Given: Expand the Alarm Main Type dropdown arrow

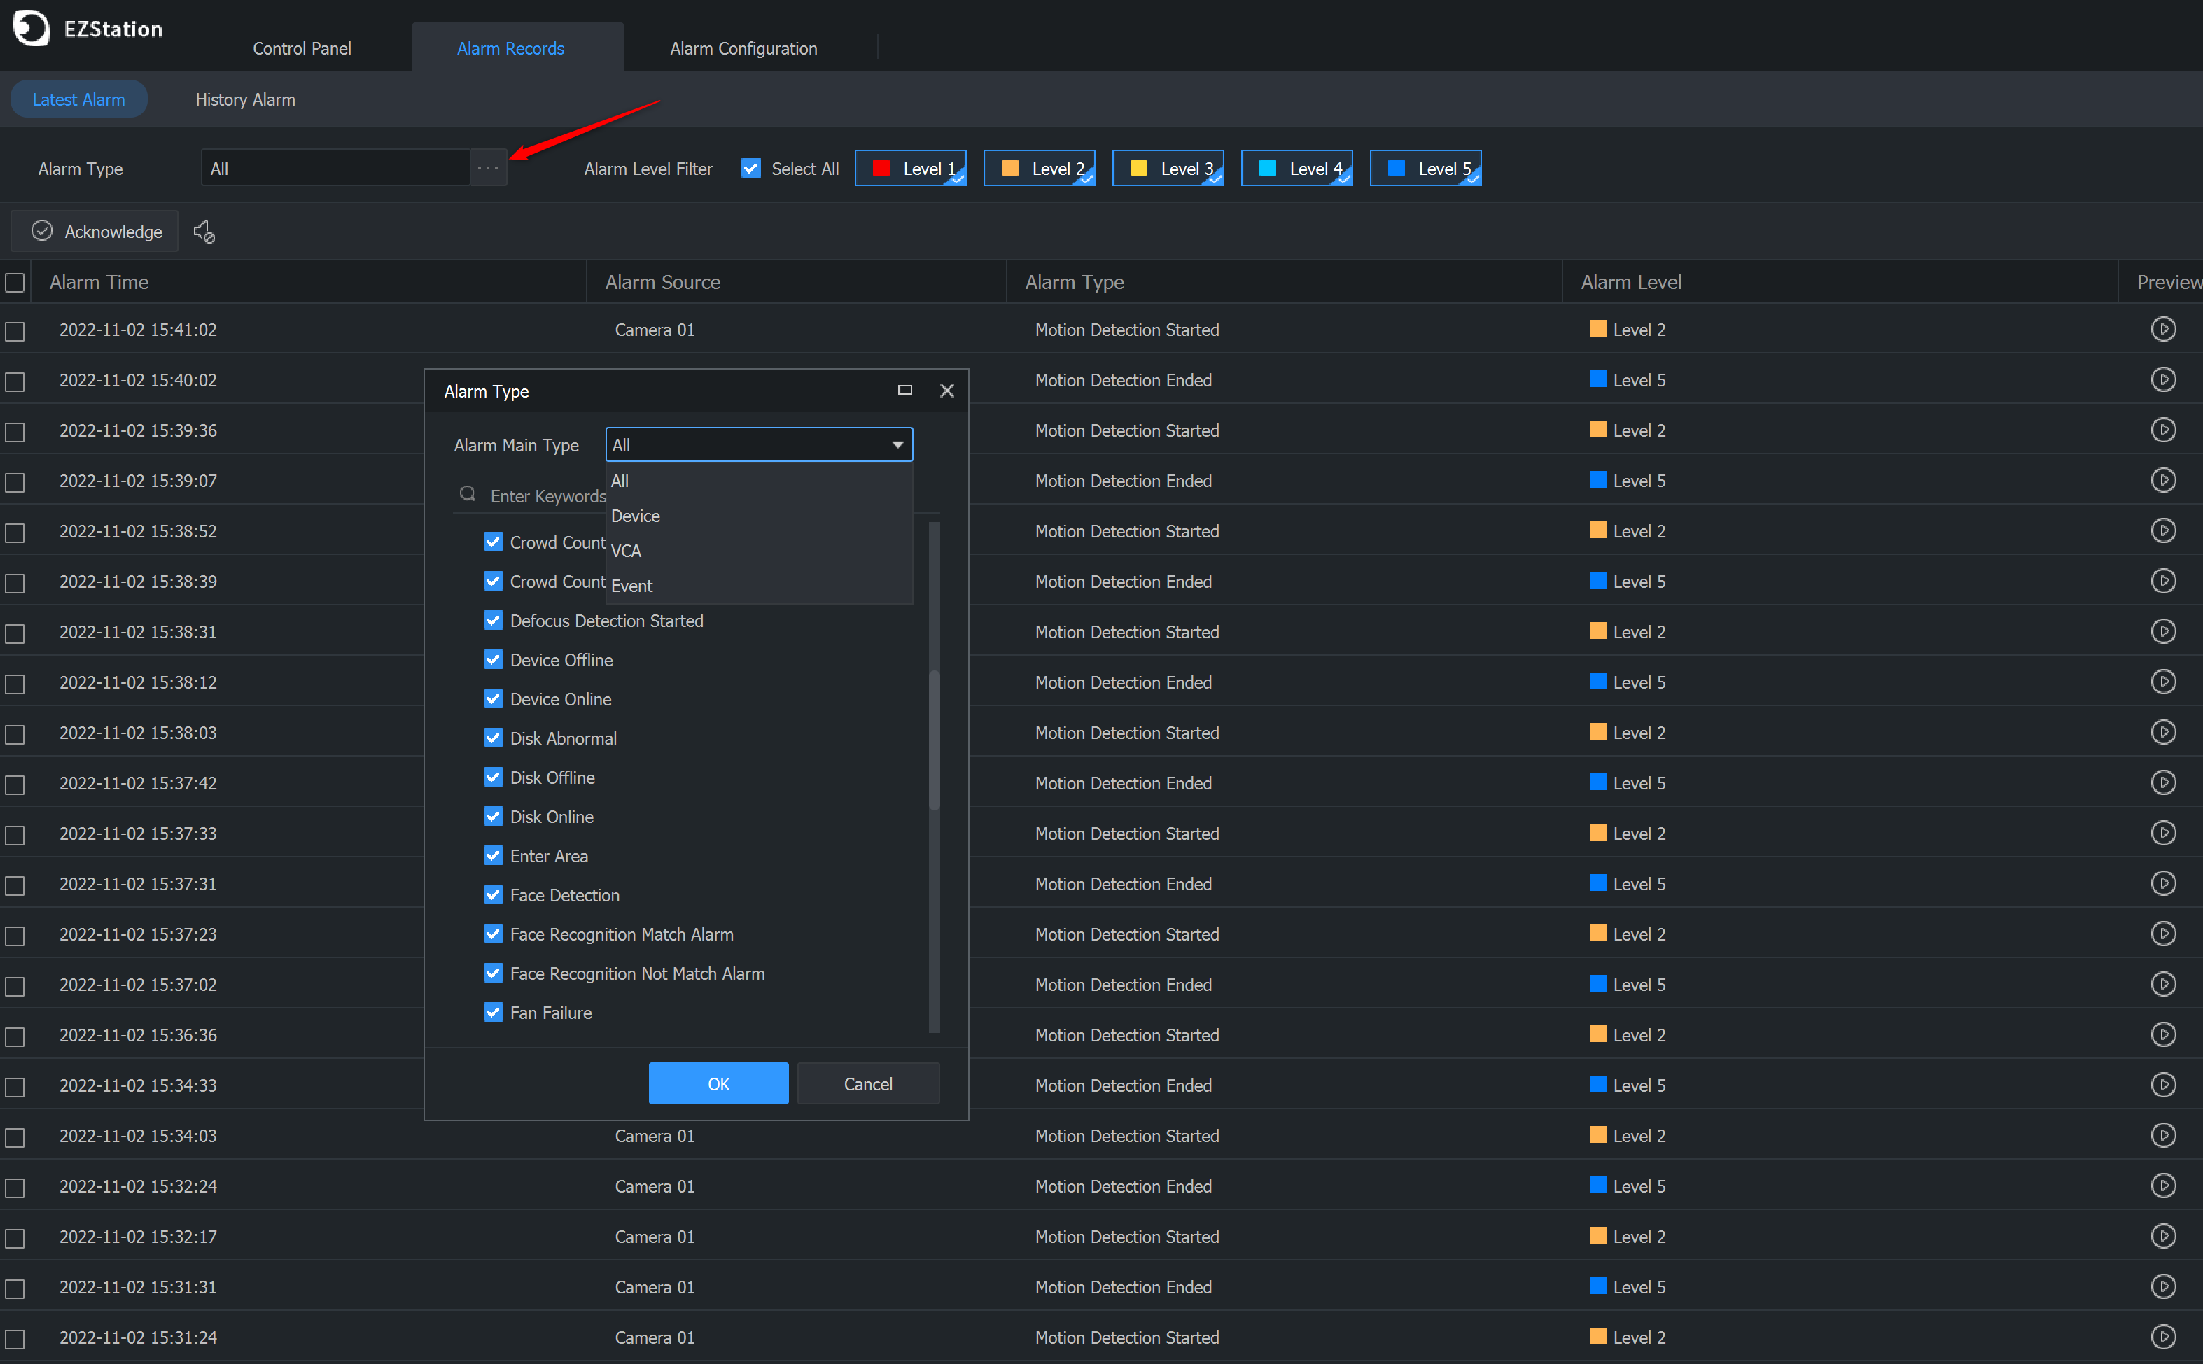Looking at the screenshot, I should (897, 444).
